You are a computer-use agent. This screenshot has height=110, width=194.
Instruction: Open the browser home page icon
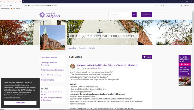click(x=11, y=5)
